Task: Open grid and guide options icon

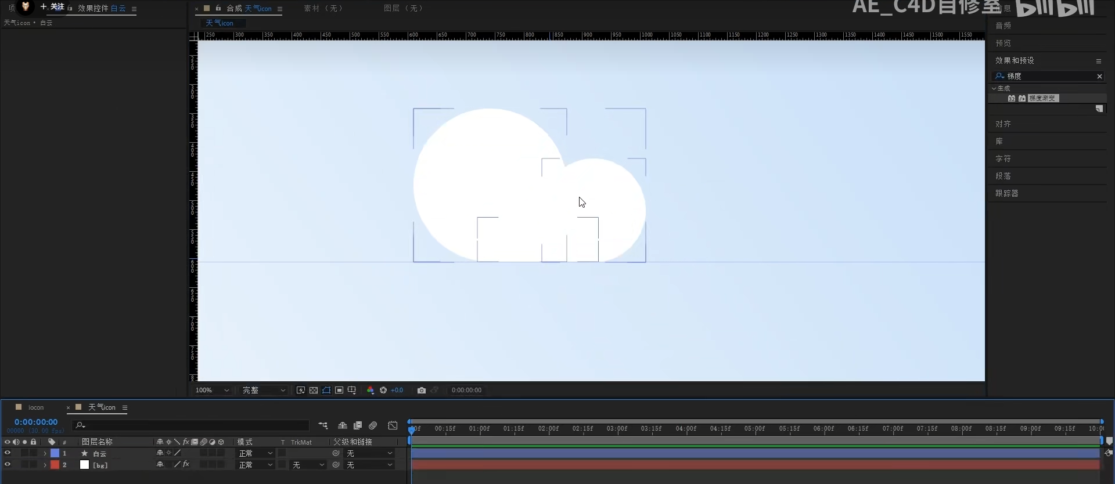Action: pyautogui.click(x=352, y=390)
